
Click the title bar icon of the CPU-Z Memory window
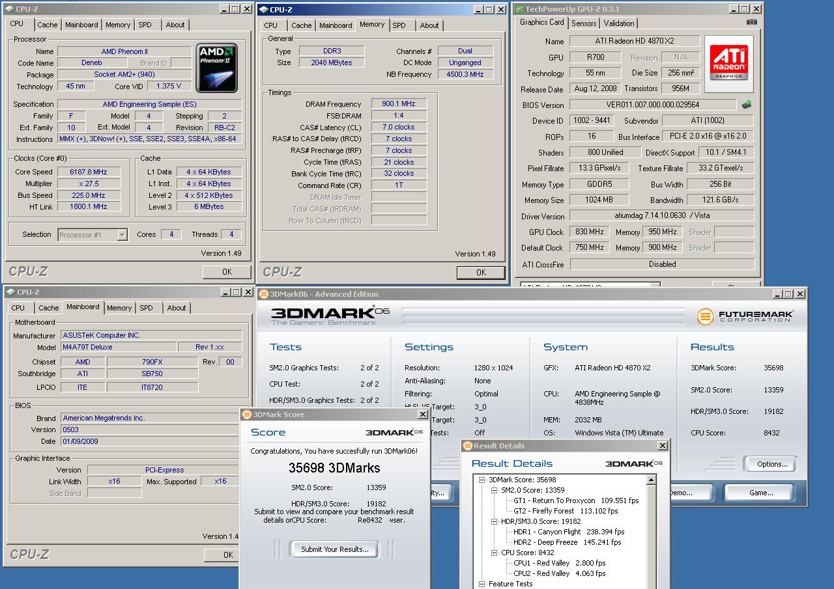(263, 10)
